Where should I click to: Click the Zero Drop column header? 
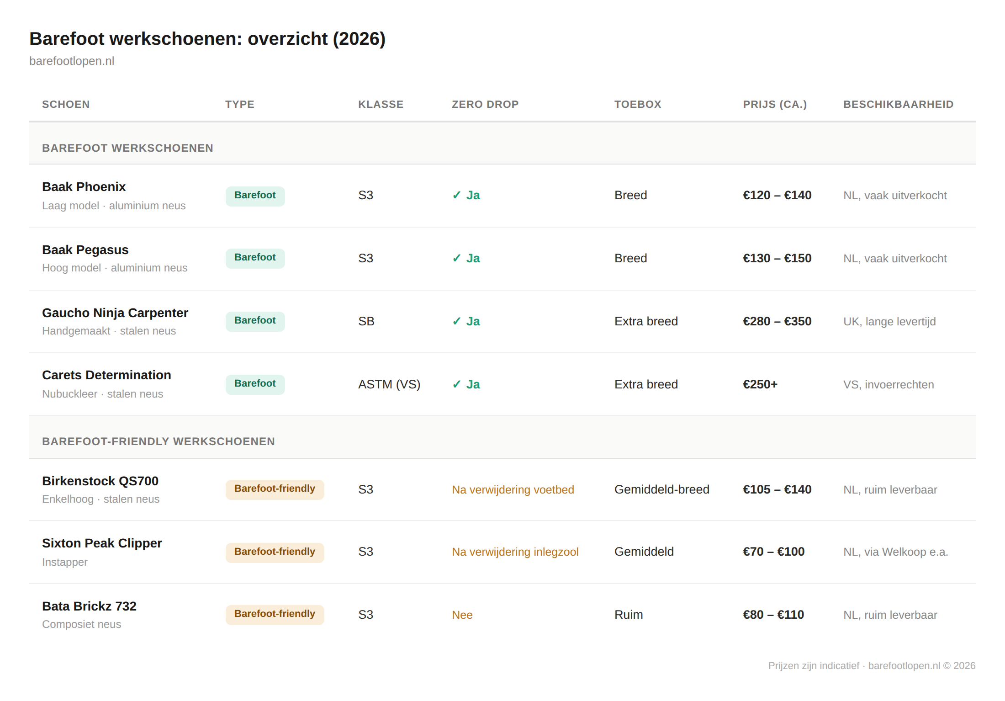coord(485,105)
